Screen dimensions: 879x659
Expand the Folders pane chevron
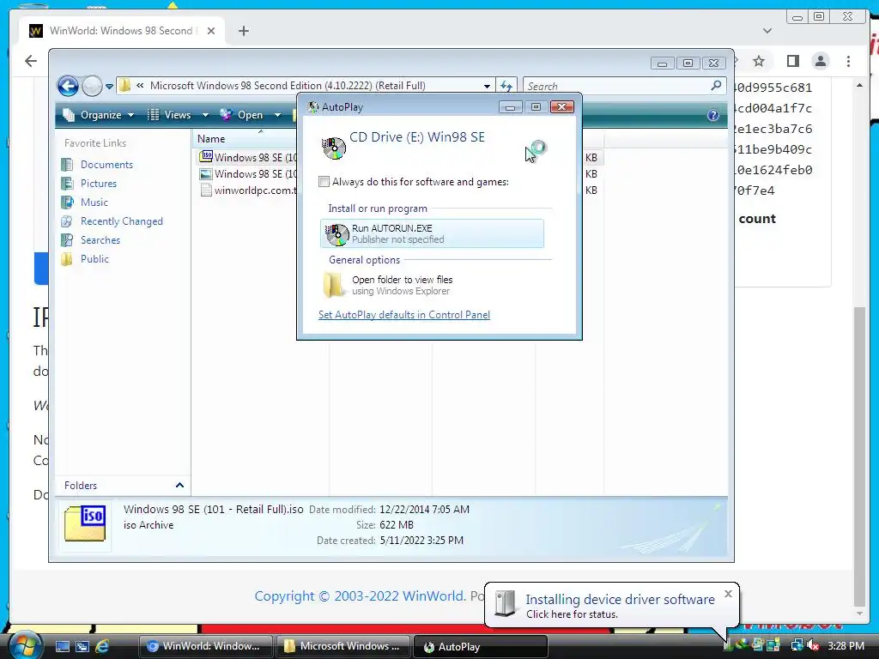(179, 486)
